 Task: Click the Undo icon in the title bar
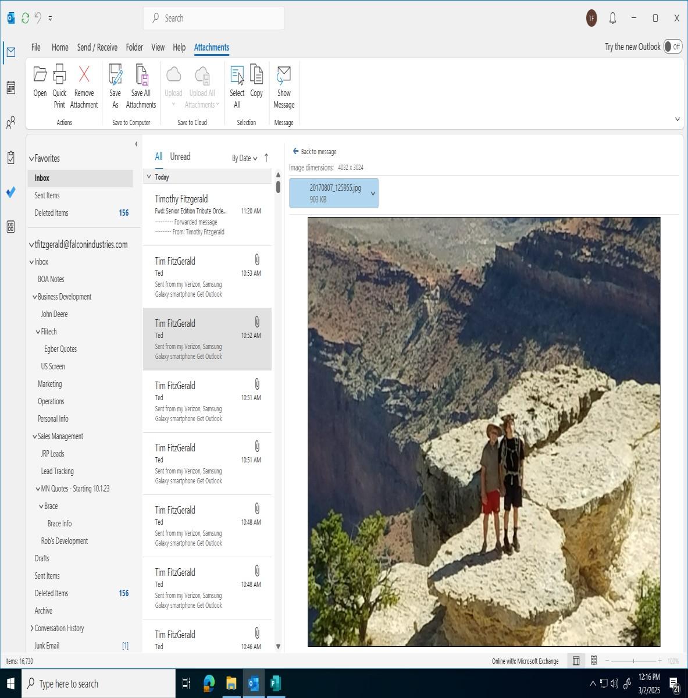coord(38,18)
